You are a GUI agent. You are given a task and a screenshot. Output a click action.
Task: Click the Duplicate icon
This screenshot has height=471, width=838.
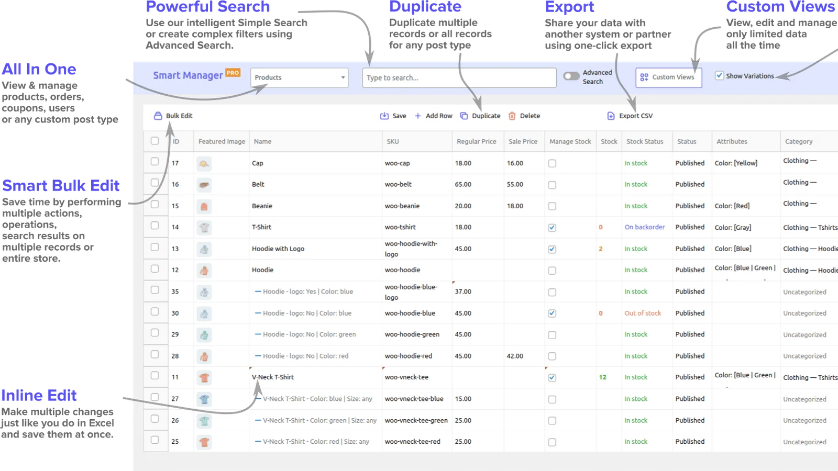pos(464,116)
